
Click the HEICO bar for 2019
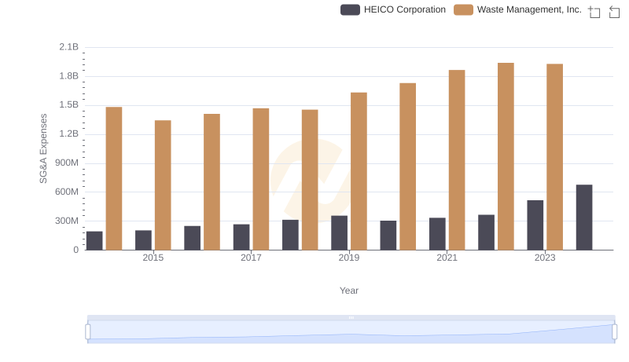pos(340,233)
